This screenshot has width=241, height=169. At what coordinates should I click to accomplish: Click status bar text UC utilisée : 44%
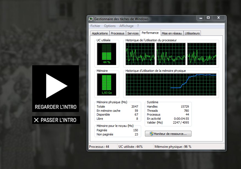click(130, 147)
